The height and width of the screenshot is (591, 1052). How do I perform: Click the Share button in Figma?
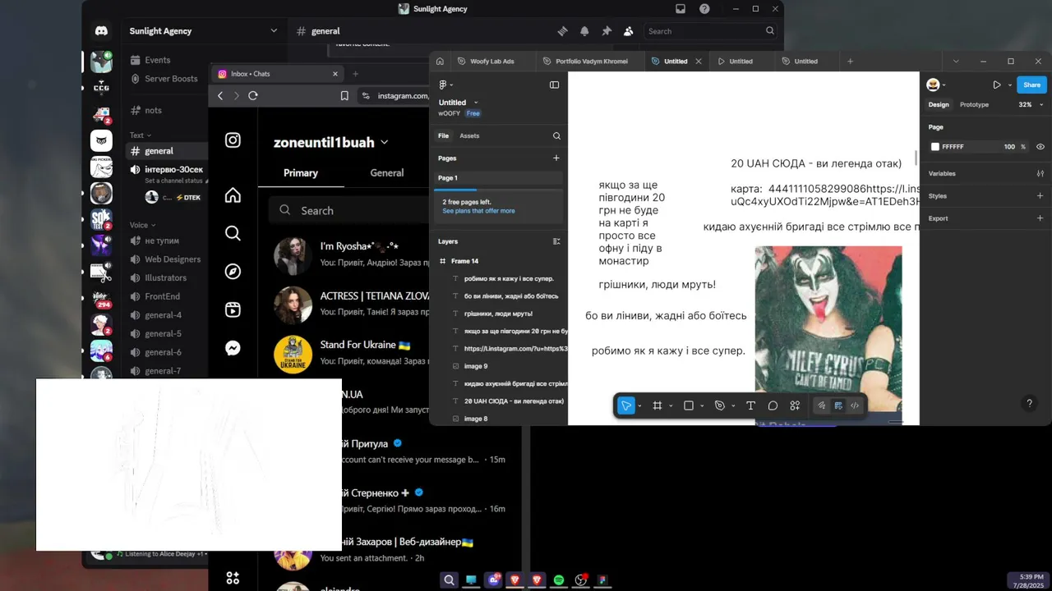click(x=1031, y=85)
